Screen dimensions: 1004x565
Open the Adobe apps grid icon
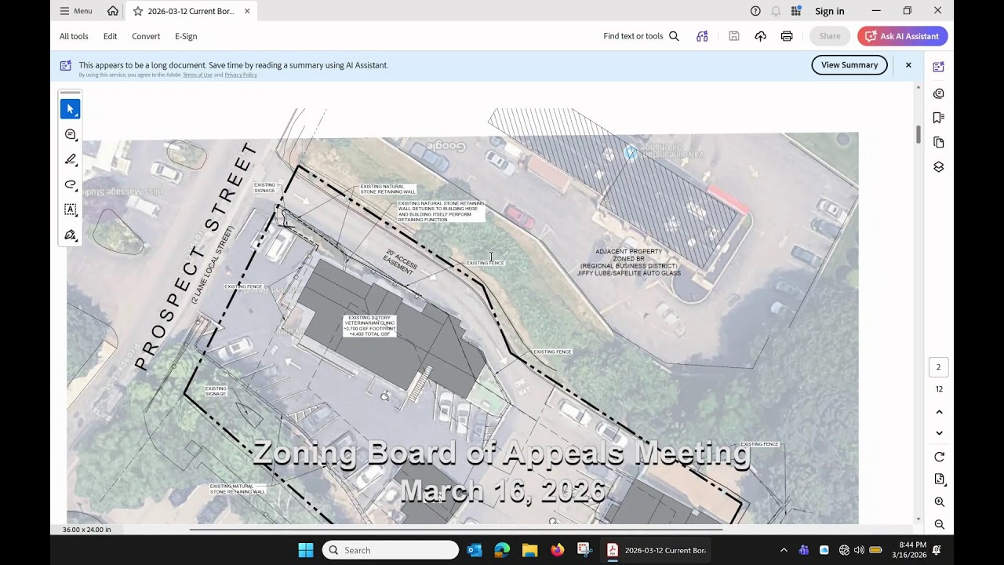click(796, 11)
